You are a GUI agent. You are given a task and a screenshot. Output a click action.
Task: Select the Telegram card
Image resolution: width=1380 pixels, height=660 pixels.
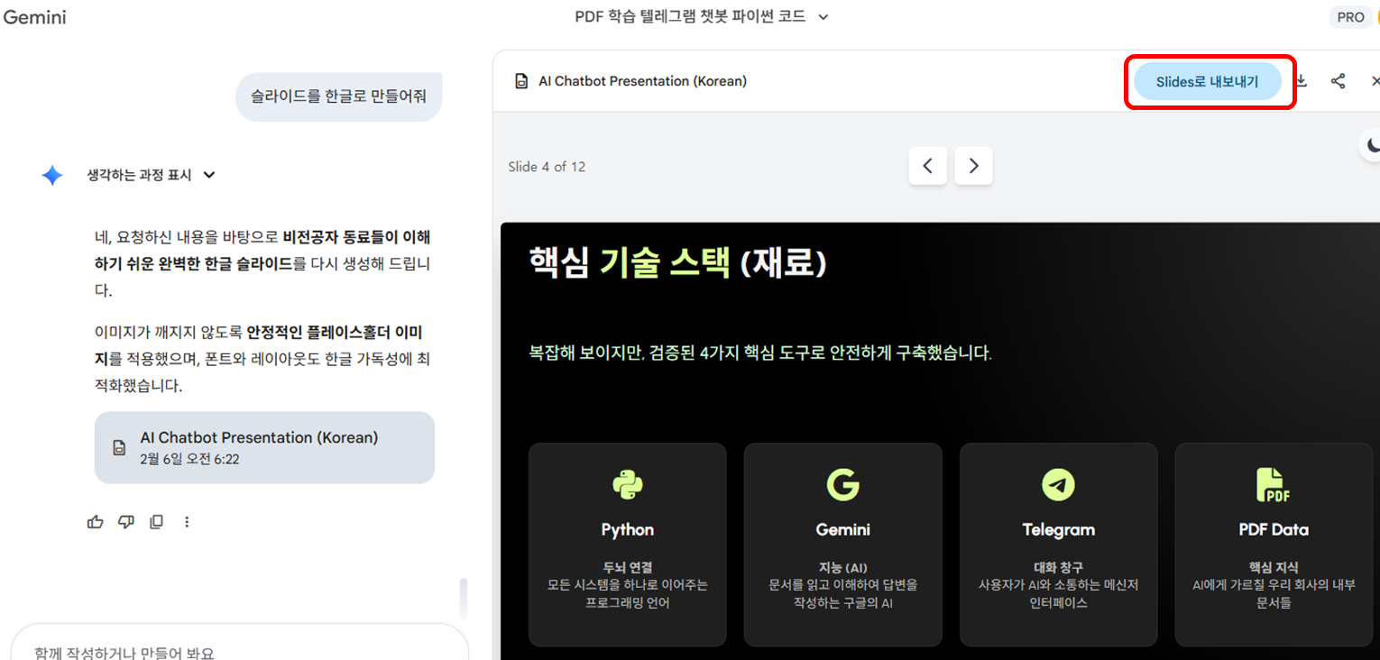point(1059,545)
